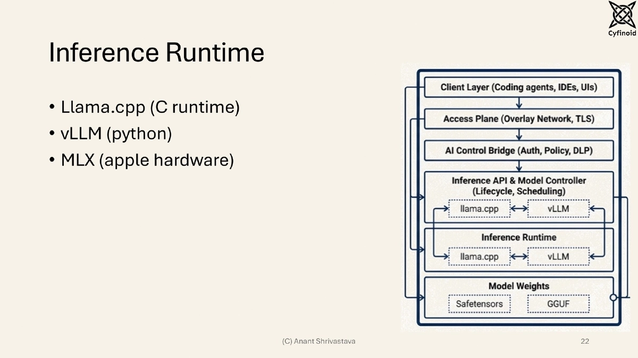
Task: Click the '(C) Anant Shrivastava' footer
Action: pos(319,341)
